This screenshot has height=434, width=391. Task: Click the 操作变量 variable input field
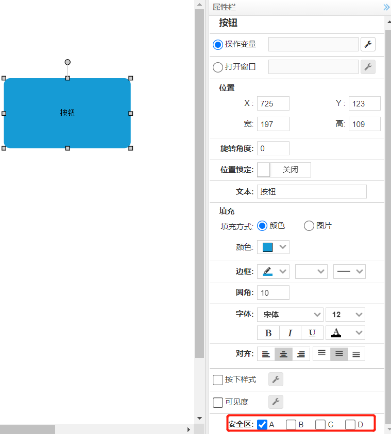[313, 44]
